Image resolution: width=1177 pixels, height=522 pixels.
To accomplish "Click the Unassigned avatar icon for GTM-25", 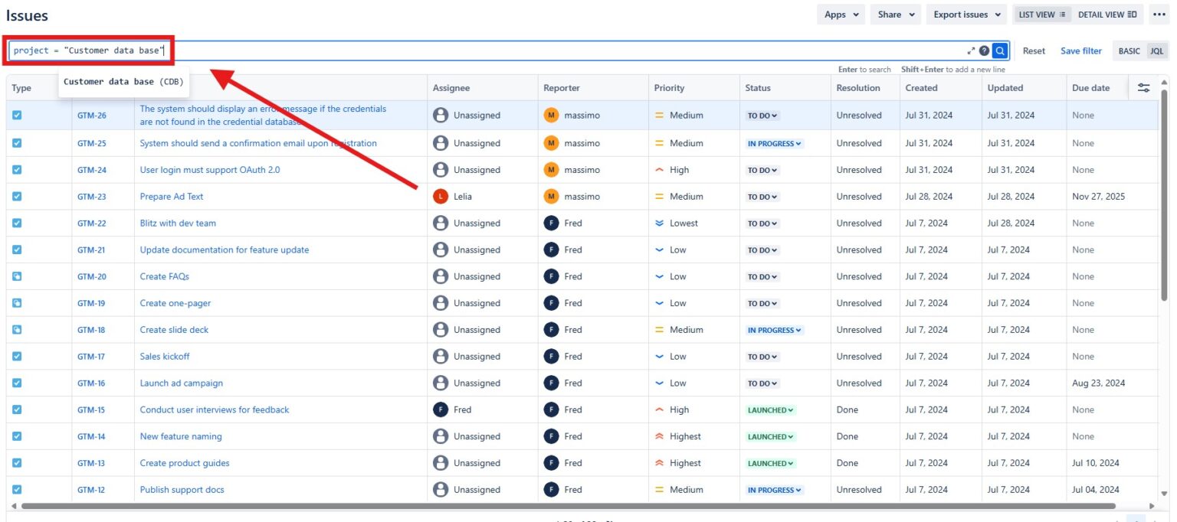I will 439,143.
